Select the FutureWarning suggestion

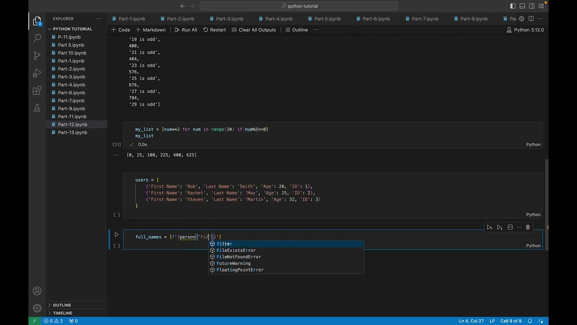(x=286, y=263)
